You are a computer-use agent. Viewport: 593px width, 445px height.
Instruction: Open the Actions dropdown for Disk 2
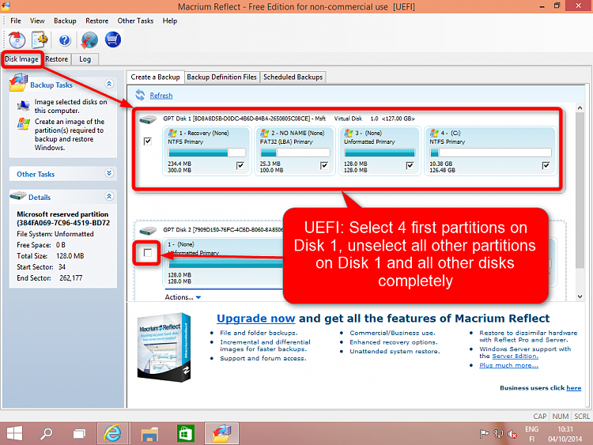tap(183, 297)
